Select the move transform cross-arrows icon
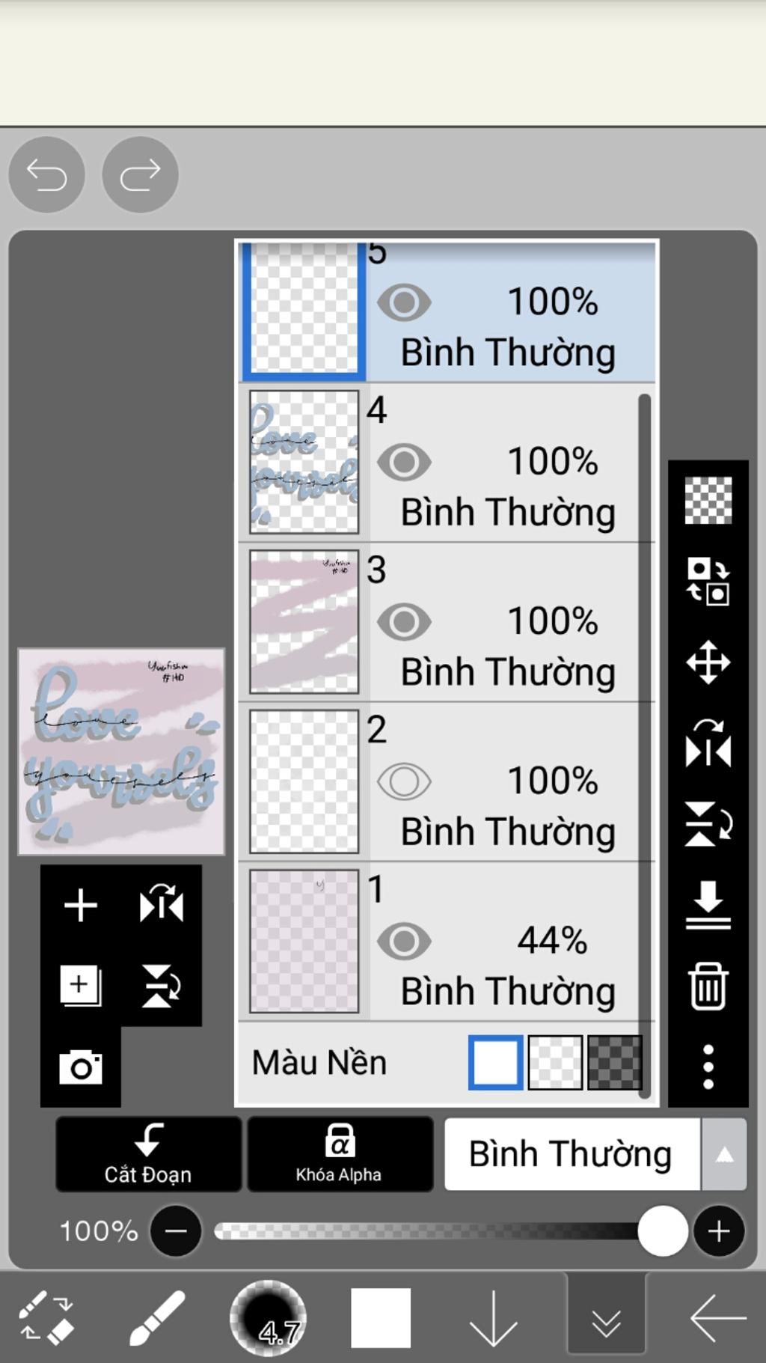Screen dimensions: 766x1363 [708, 662]
